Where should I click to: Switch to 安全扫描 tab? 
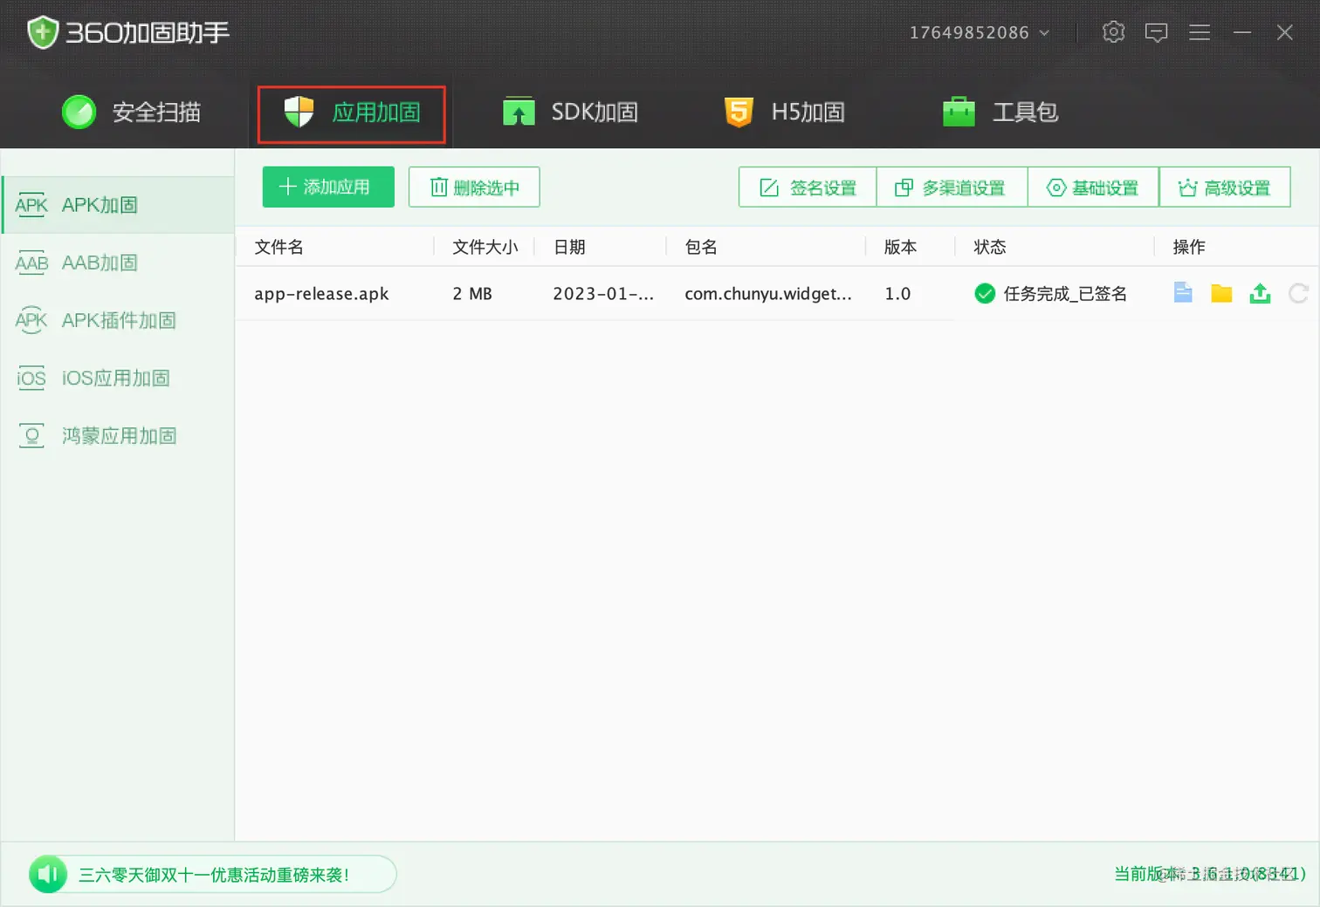[x=131, y=112]
